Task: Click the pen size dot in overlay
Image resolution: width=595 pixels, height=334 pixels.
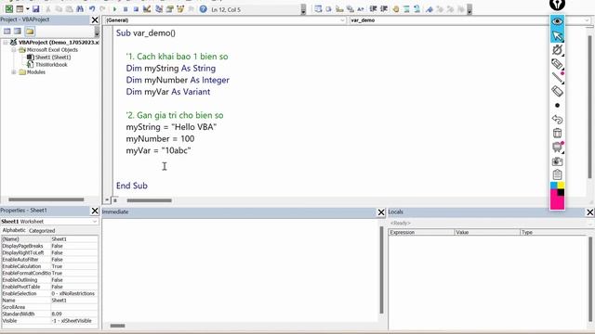Action: coord(557,105)
